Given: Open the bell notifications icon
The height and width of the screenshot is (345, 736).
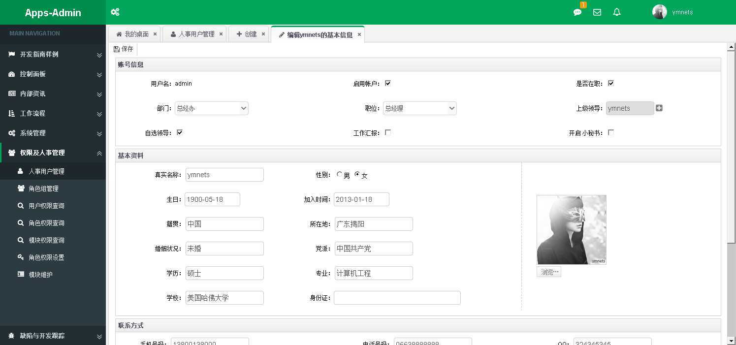Looking at the screenshot, I should pyautogui.click(x=617, y=12).
